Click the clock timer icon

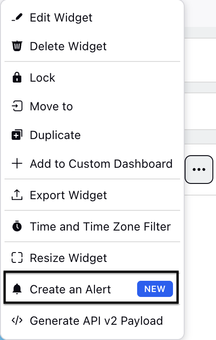(x=17, y=226)
